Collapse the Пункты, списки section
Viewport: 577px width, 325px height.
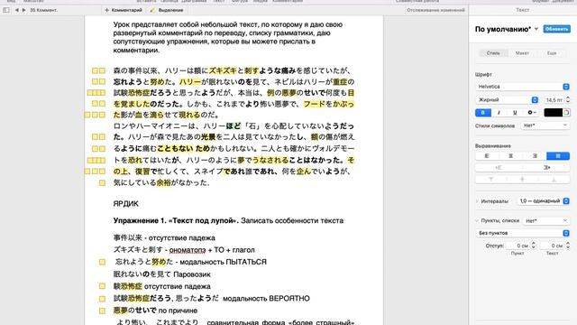click(477, 220)
